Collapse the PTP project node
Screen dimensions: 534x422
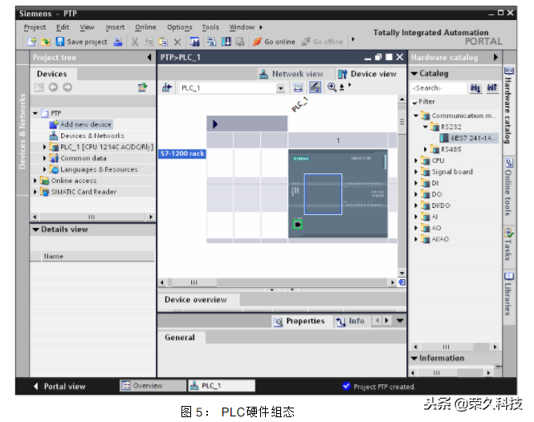[x=35, y=113]
